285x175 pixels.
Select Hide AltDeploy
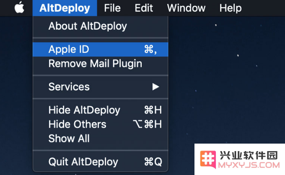click(100, 110)
